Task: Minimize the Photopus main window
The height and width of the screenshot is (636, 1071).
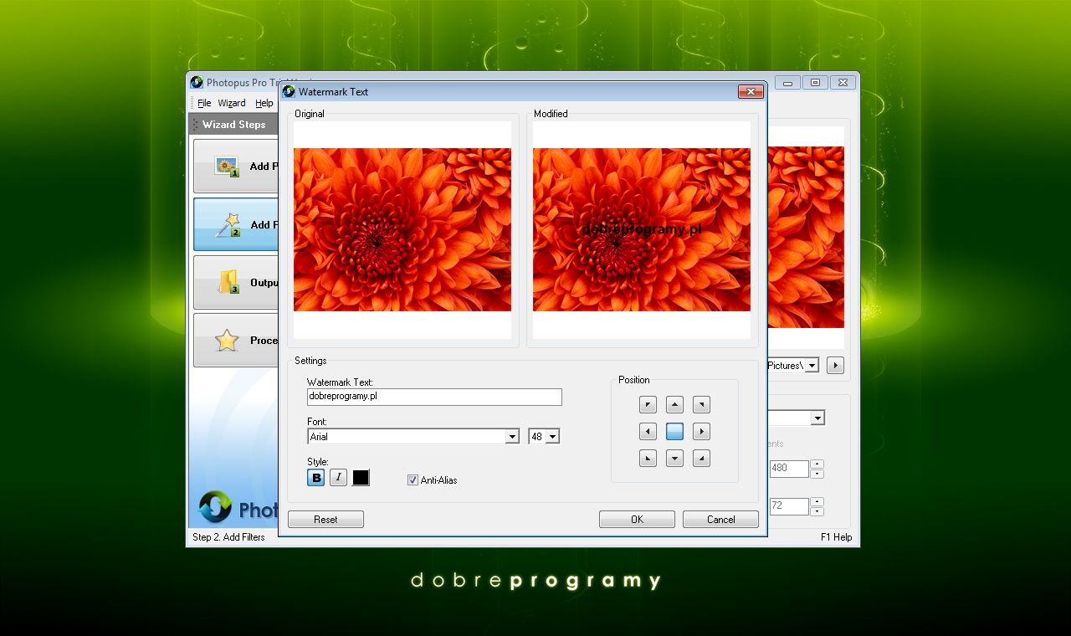Action: click(x=787, y=83)
